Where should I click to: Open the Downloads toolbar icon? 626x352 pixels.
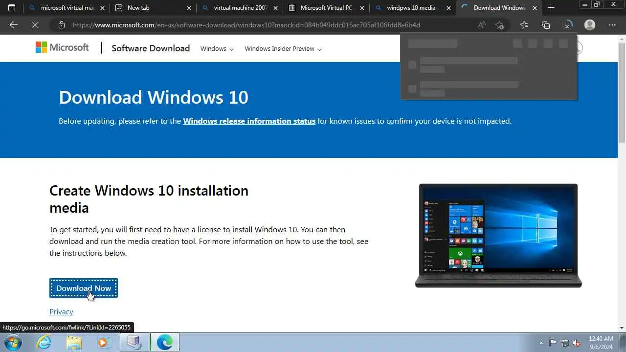tap(568, 25)
